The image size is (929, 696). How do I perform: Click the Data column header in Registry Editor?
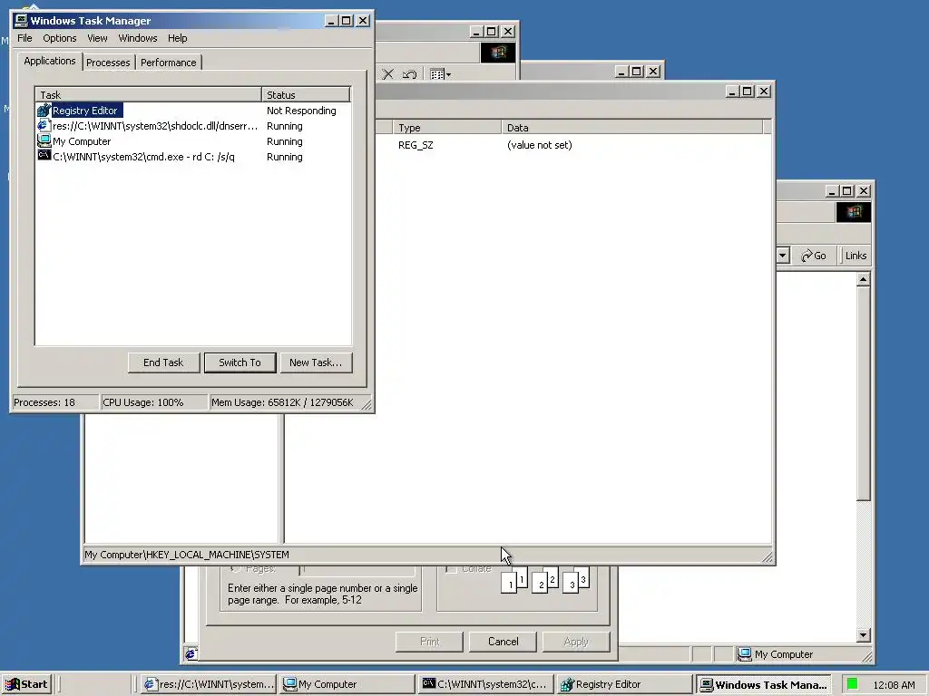(632, 127)
